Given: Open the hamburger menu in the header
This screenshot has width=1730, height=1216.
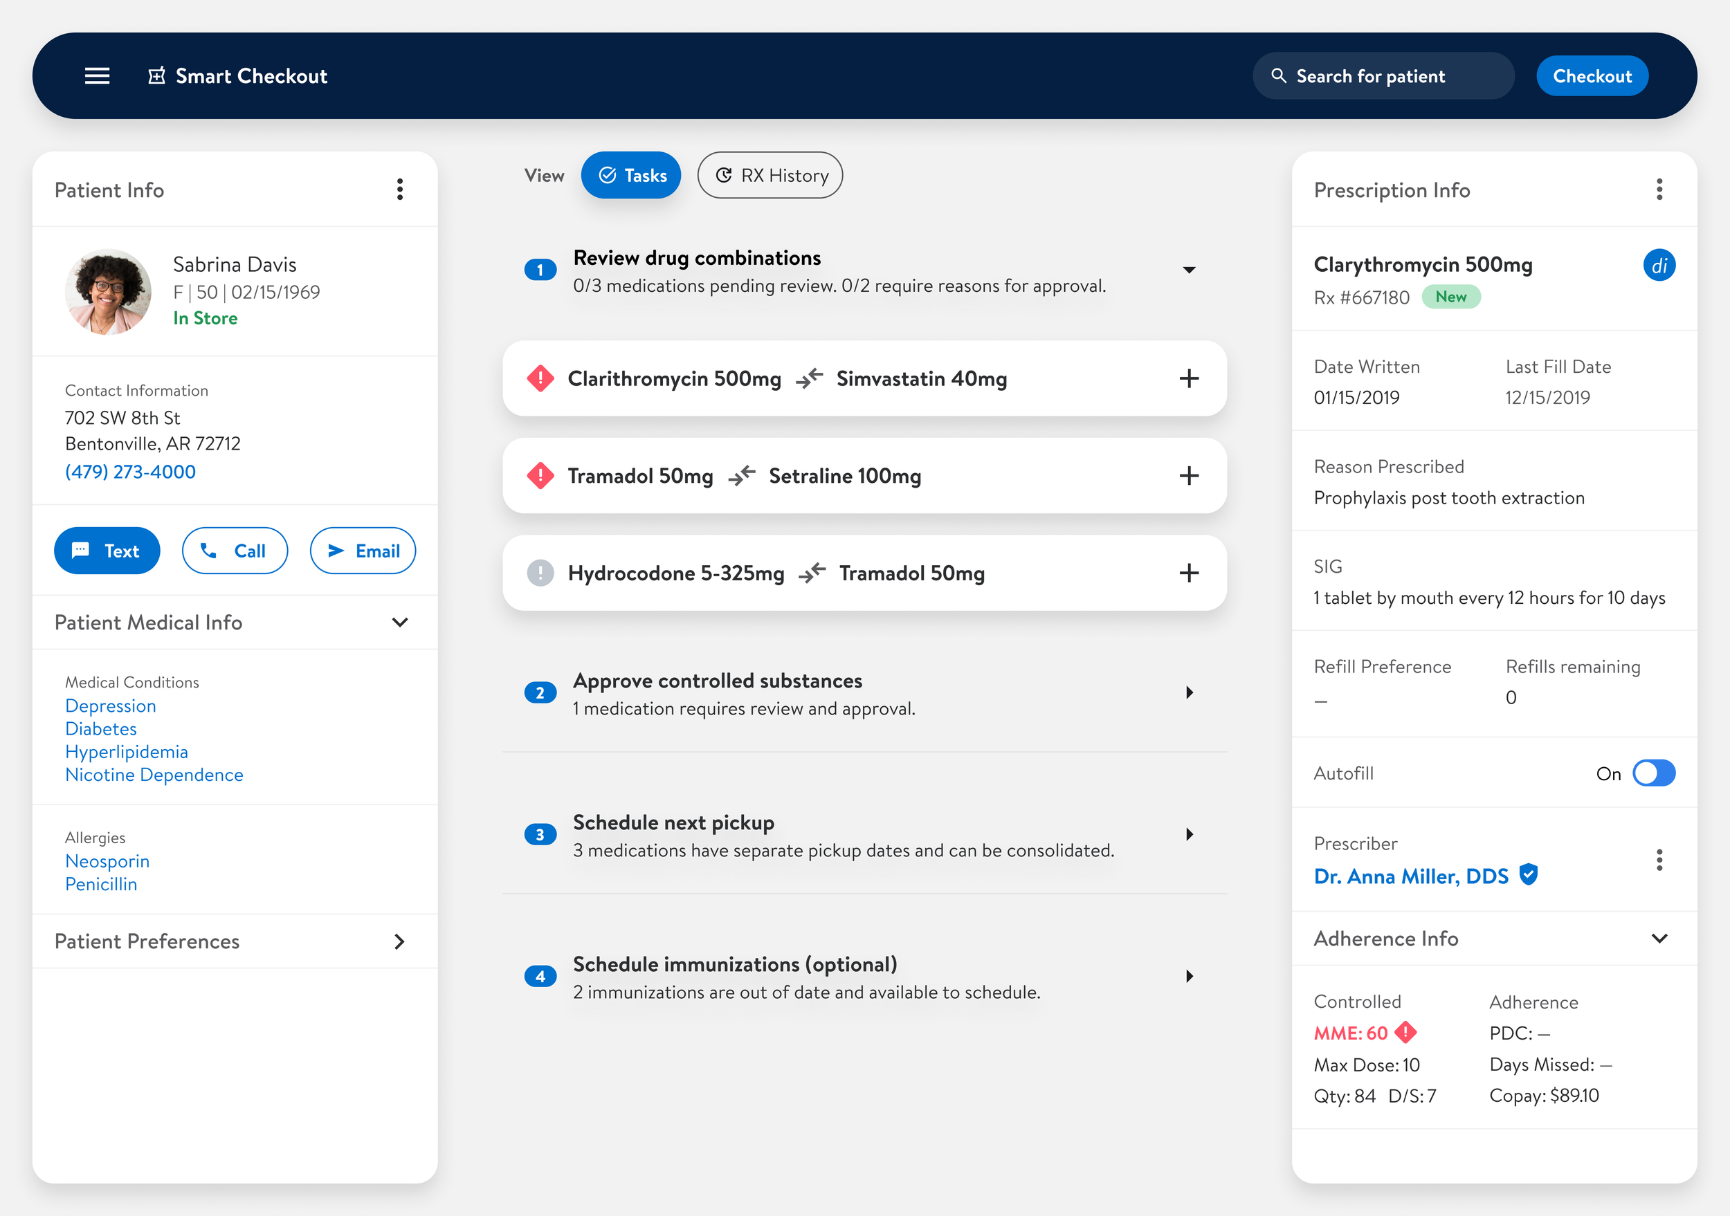Looking at the screenshot, I should pyautogui.click(x=97, y=76).
